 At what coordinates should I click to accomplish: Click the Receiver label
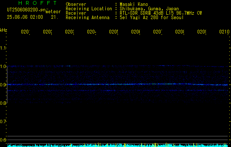(x=76, y=13)
